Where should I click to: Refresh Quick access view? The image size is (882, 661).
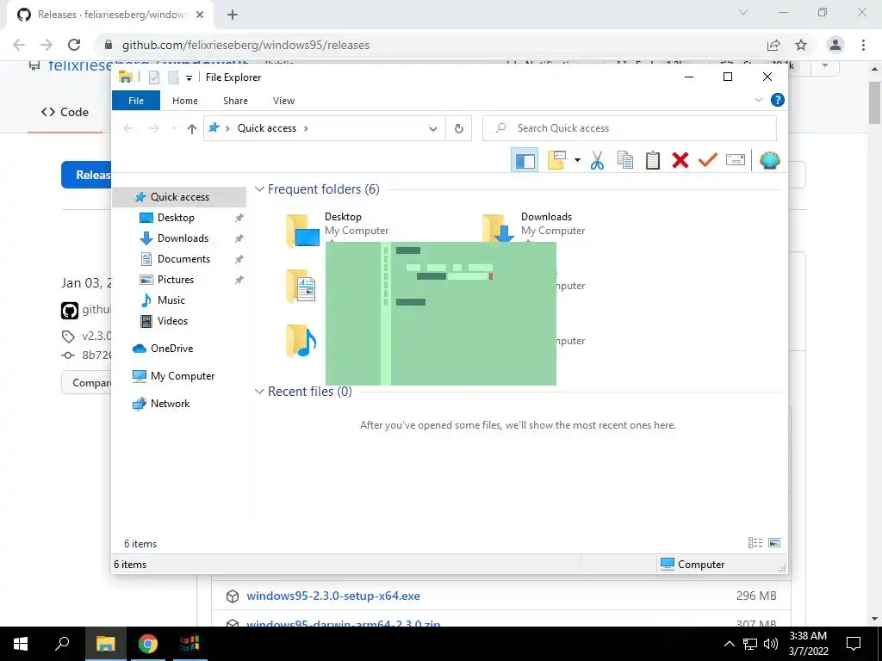pos(459,129)
